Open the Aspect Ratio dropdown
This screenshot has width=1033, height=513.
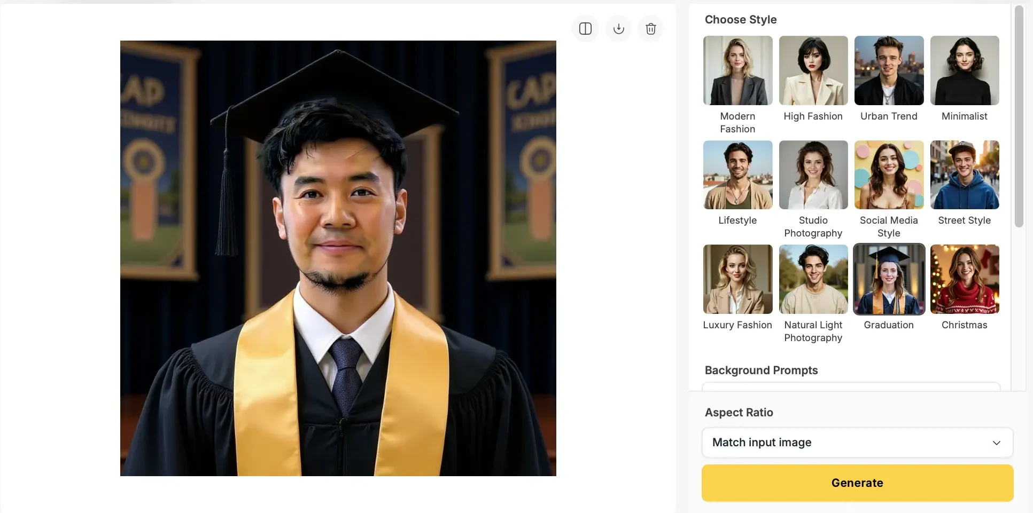coord(857,443)
